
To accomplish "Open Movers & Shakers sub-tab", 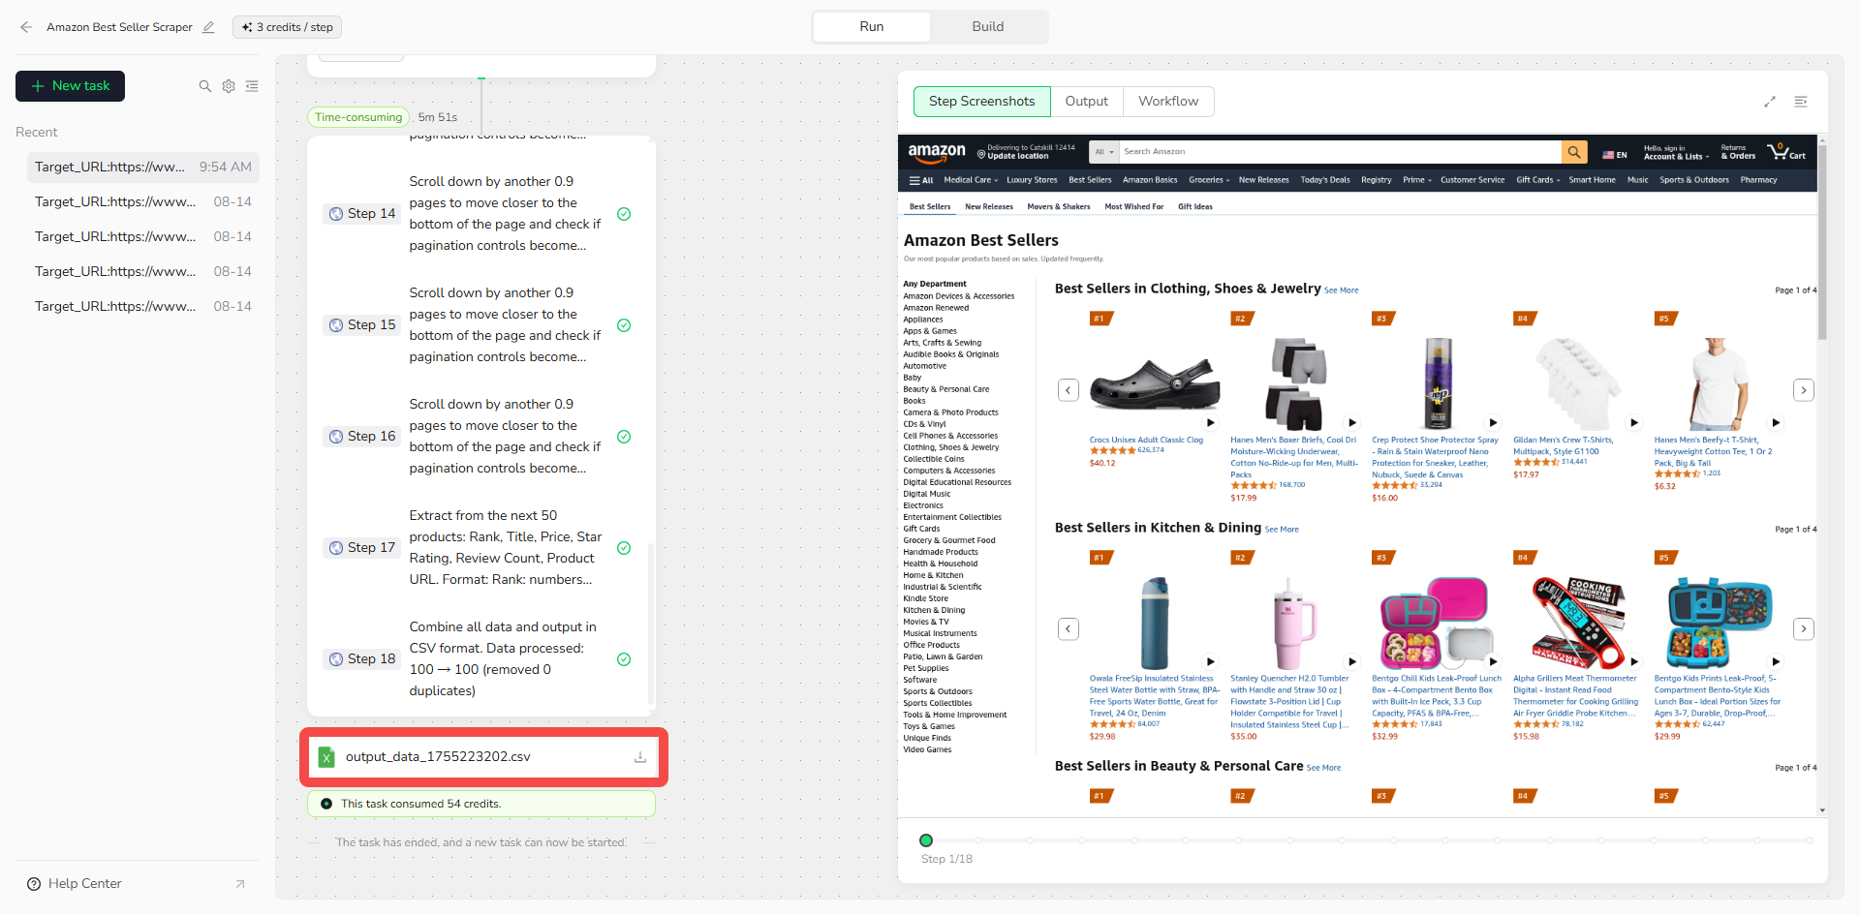I will pyautogui.click(x=1059, y=207).
